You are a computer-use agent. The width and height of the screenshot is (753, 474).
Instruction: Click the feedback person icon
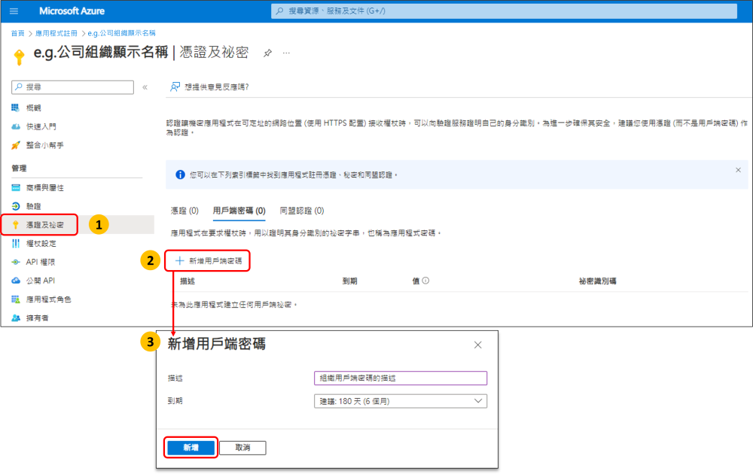[175, 87]
